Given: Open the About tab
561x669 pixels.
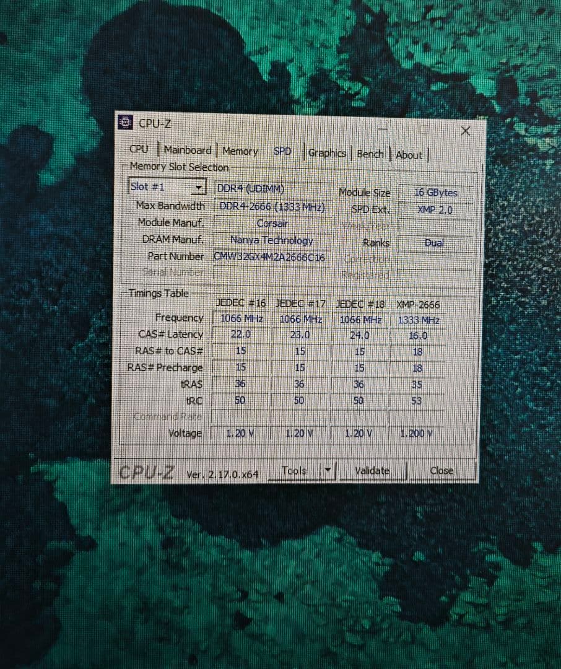Looking at the screenshot, I should pyautogui.click(x=409, y=154).
